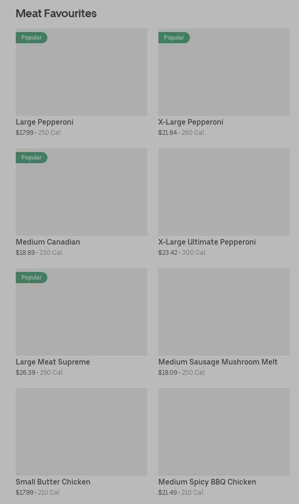Select the X-Large Ultimate Pepperoni image
Viewport: 299px width, 504px height.
[224, 192]
